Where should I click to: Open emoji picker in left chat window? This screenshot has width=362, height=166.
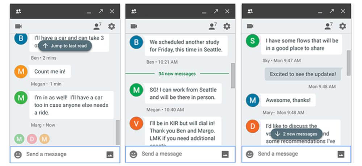coord(18,154)
